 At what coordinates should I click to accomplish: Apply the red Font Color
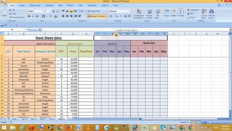(x=55, y=16)
